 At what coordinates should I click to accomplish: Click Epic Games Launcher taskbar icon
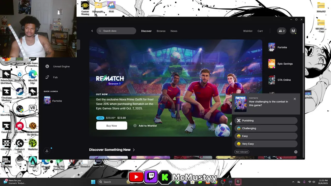(x=238, y=182)
